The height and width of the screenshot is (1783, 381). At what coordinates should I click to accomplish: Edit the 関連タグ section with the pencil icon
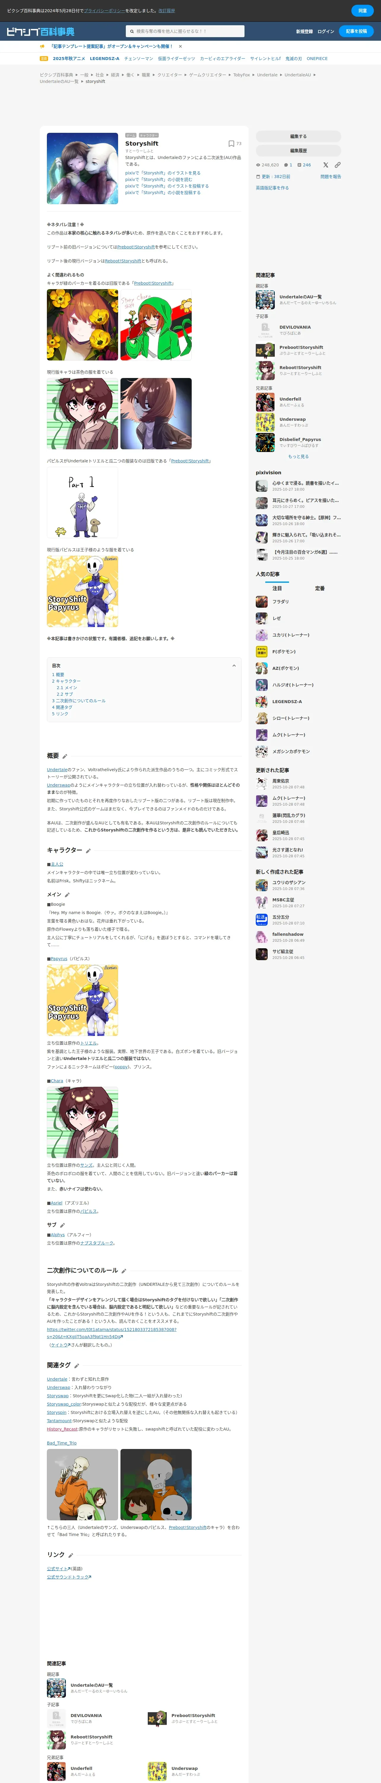pos(77,1365)
